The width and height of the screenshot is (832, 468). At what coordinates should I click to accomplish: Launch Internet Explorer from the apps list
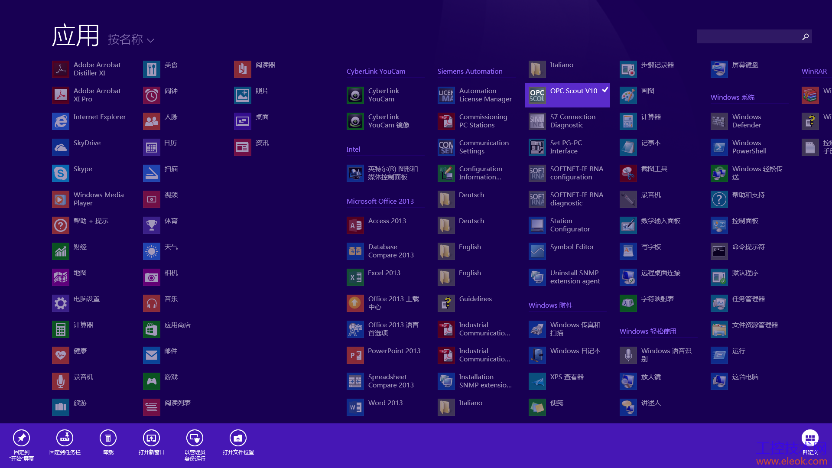61,121
